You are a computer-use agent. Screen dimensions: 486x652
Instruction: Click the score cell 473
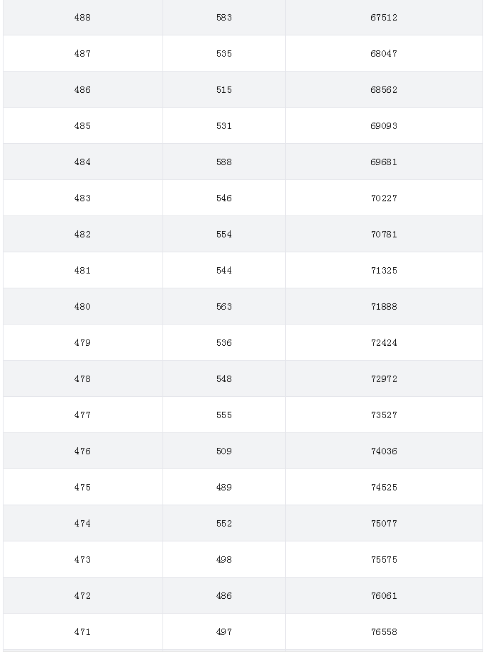(82, 560)
